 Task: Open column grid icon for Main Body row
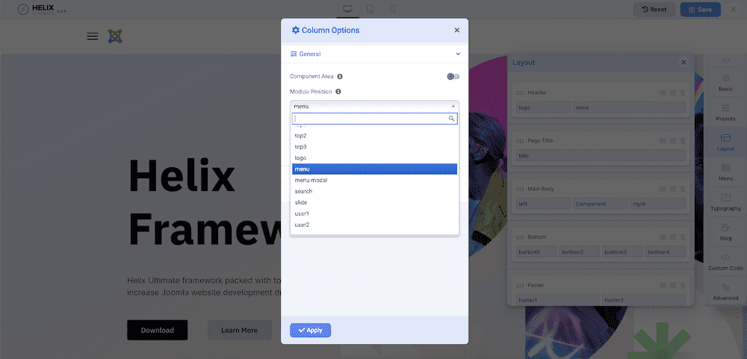click(x=663, y=189)
